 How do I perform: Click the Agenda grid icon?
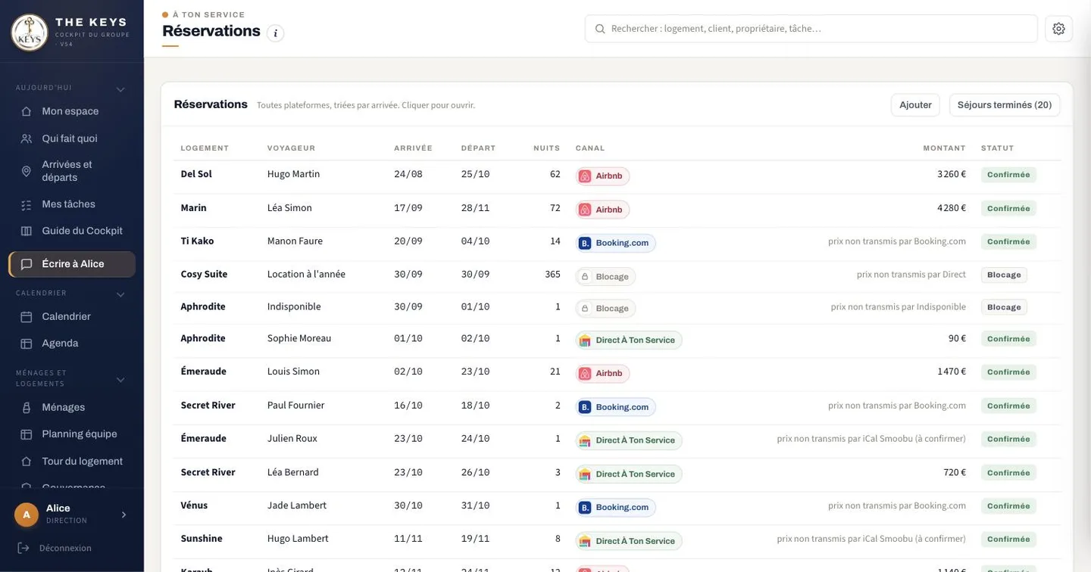[x=27, y=344]
